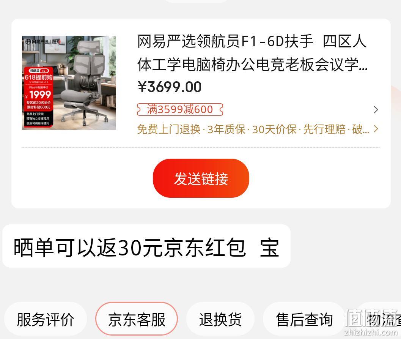Image resolution: width=401 pixels, height=339 pixels.
Task: Choose the 退换货 quick option
Action: click(x=220, y=319)
